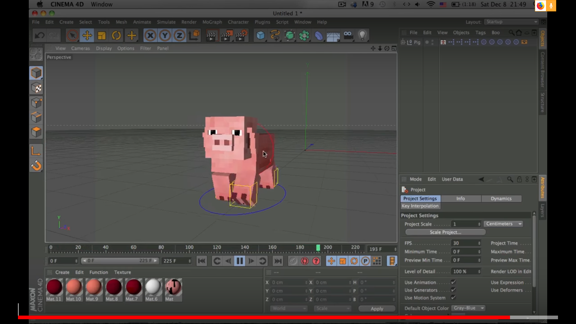Open Key Interpolation tab
The height and width of the screenshot is (324, 576).
pos(420,206)
